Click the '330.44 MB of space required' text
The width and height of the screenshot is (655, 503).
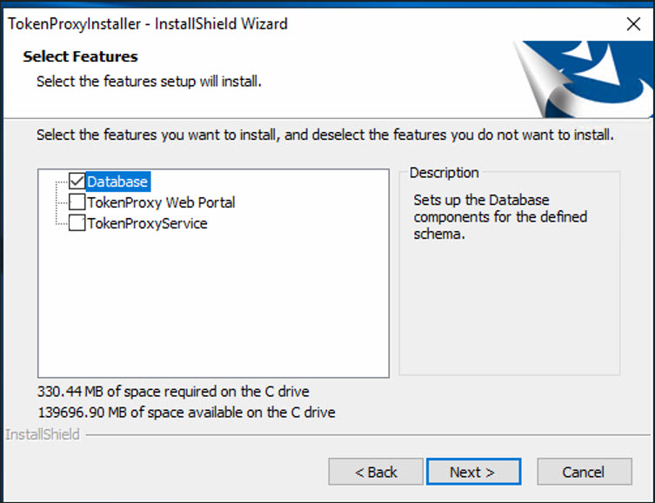(173, 392)
